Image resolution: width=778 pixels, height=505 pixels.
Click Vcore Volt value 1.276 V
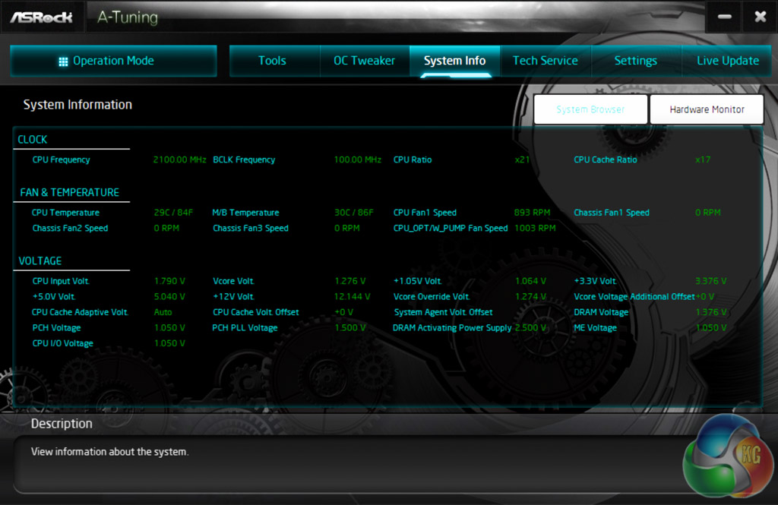point(349,281)
